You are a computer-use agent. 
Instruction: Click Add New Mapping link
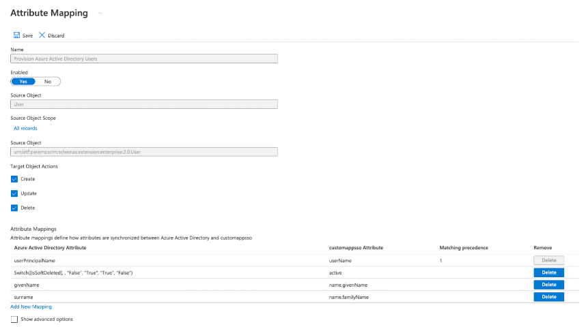31,306
